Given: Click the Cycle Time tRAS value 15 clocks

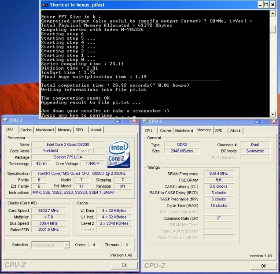Looking at the screenshot, I should (x=219, y=206).
